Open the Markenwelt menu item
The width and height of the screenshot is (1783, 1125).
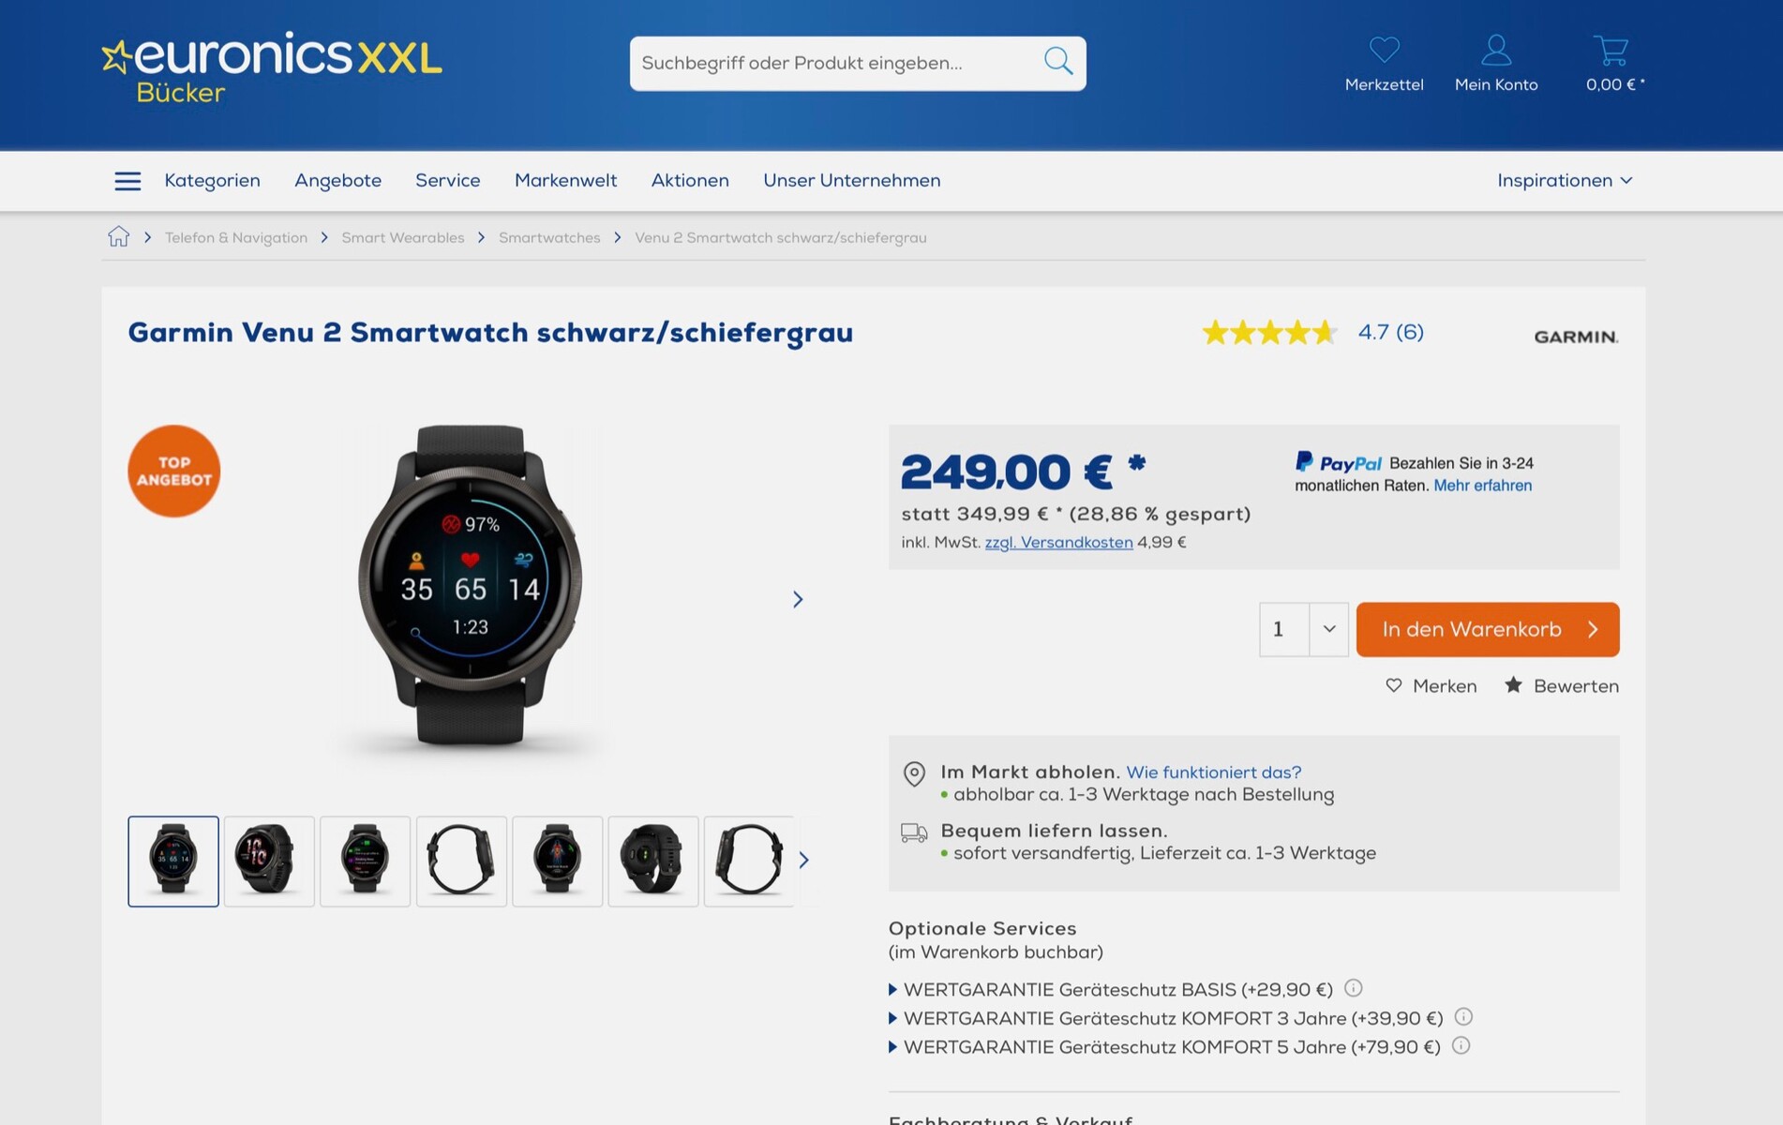coord(565,180)
